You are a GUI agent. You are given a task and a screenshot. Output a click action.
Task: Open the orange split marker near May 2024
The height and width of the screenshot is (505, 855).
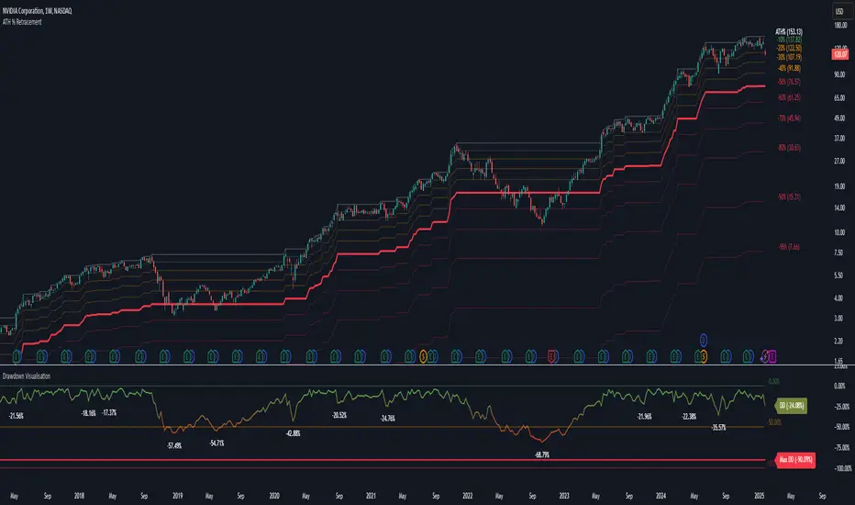[x=704, y=357]
